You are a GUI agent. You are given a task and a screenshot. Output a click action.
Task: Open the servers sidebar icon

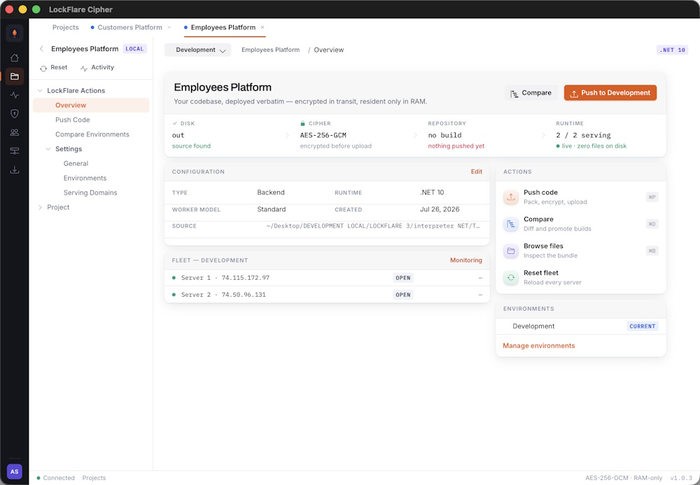(x=14, y=150)
